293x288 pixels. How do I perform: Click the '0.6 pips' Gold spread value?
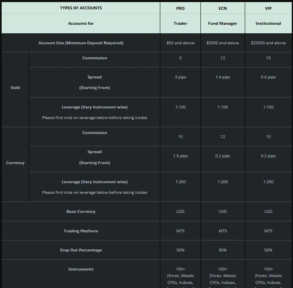pos(268,77)
